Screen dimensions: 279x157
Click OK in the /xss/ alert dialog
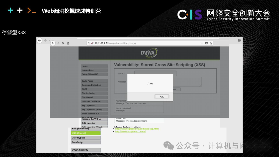tap(162, 97)
